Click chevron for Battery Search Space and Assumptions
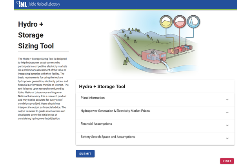The height and width of the screenshot is (167, 251). (227, 138)
